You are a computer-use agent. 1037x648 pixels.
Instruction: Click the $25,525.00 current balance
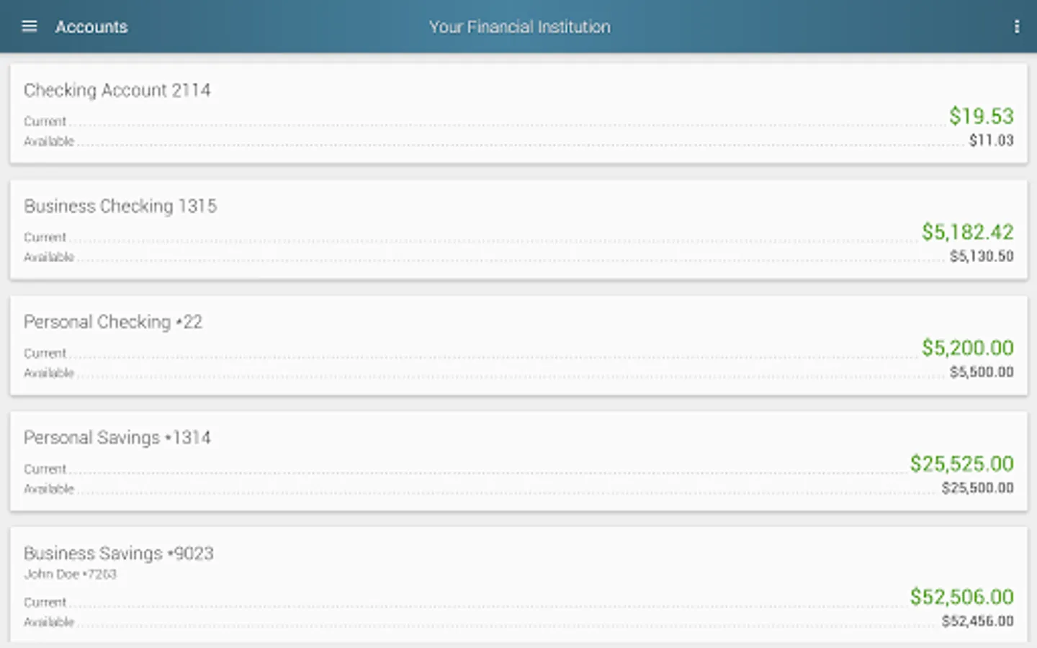961,464
